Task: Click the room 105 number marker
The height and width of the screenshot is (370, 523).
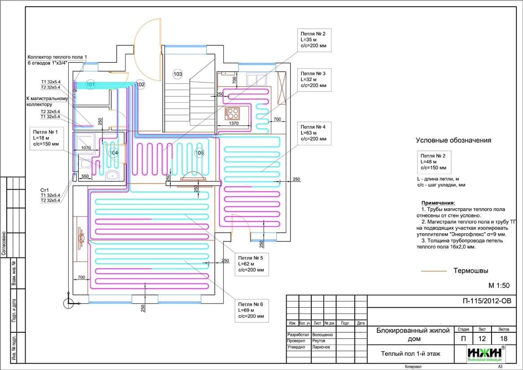Action: click(x=199, y=153)
